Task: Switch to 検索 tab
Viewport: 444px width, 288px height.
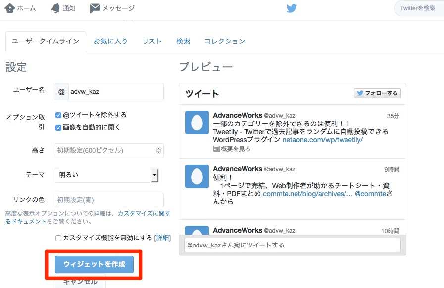Action: [183, 41]
